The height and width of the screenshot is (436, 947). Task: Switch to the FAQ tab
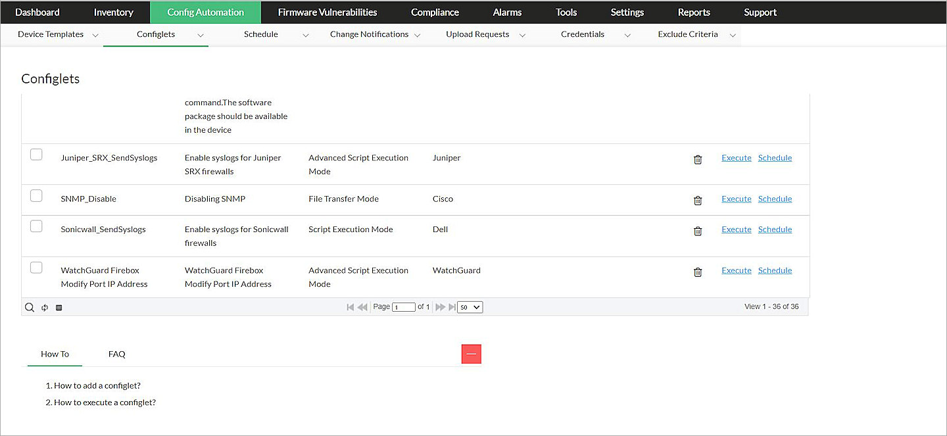[116, 354]
